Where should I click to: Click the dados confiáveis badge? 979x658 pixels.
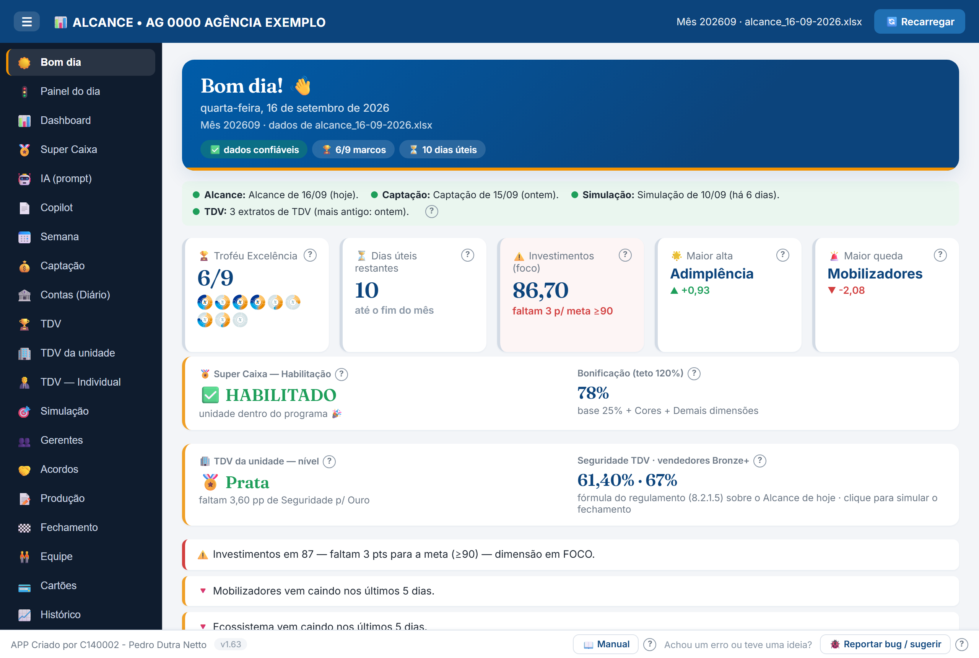tap(254, 150)
